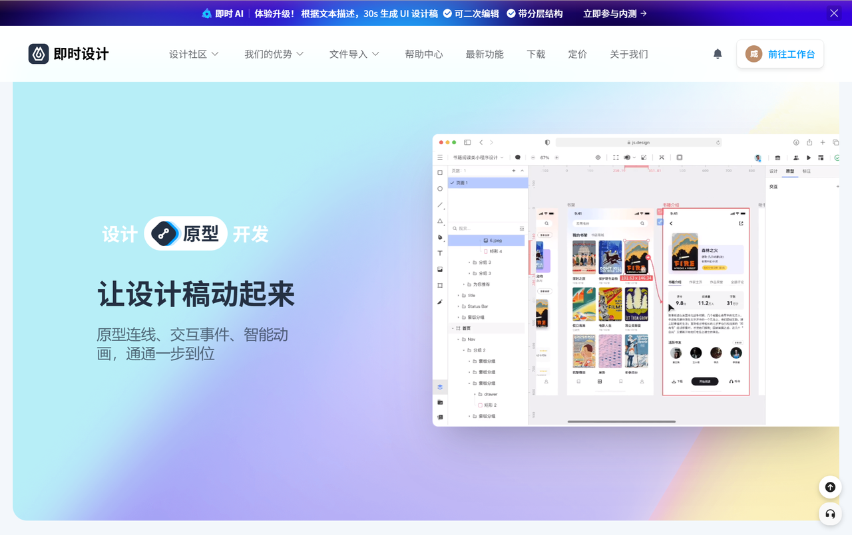Select the Rectangle tool in preview toolbar
The width and height of the screenshot is (852, 535).
440,173
